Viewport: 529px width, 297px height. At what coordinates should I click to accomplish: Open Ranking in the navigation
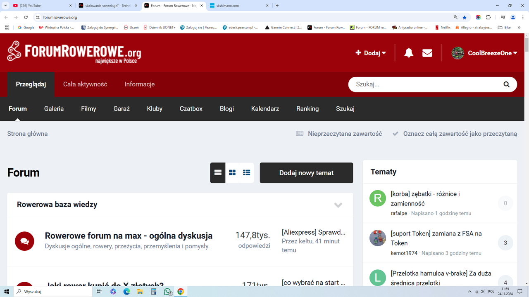tap(307, 108)
